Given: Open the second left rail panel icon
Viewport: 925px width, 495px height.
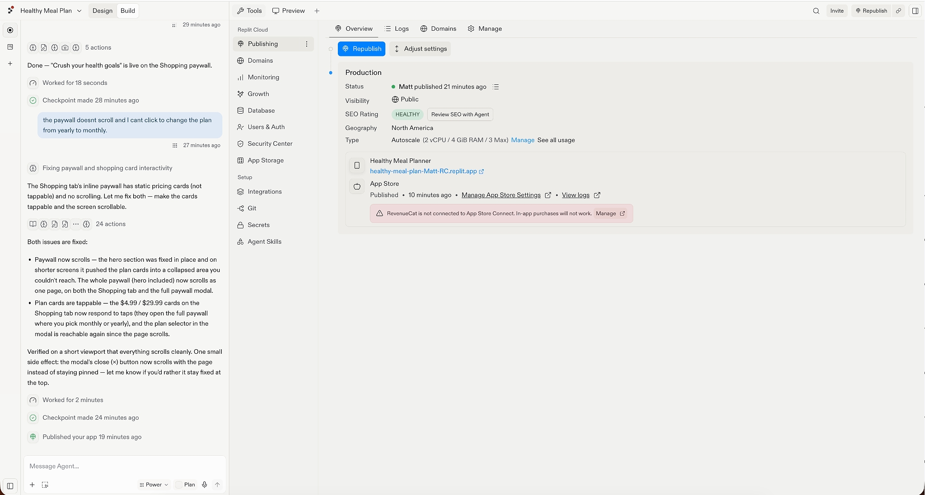Looking at the screenshot, I should (10, 47).
